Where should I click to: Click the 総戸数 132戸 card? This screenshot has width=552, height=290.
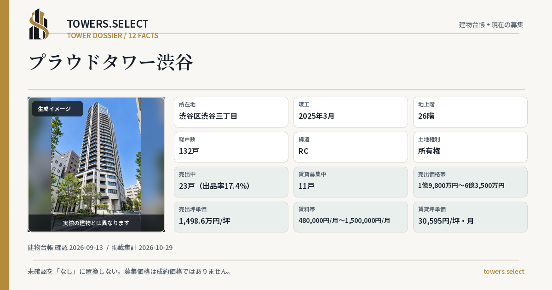(x=231, y=147)
